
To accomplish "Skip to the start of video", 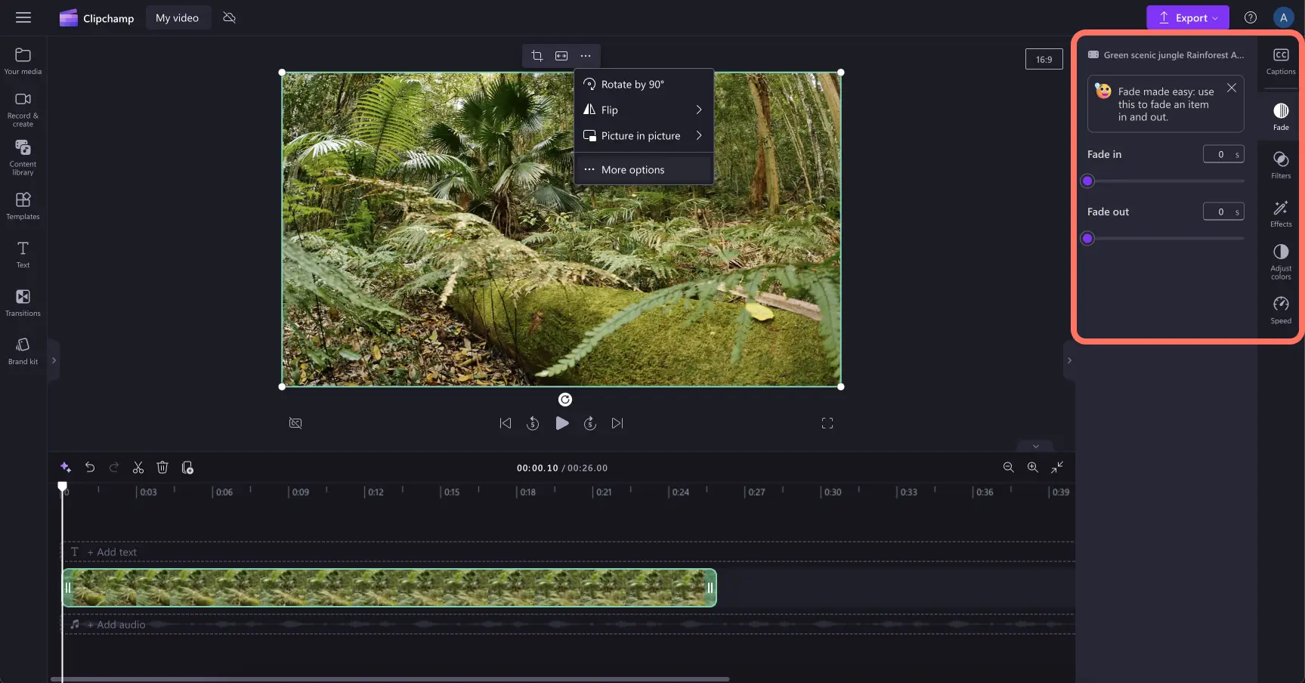I will click(506, 423).
